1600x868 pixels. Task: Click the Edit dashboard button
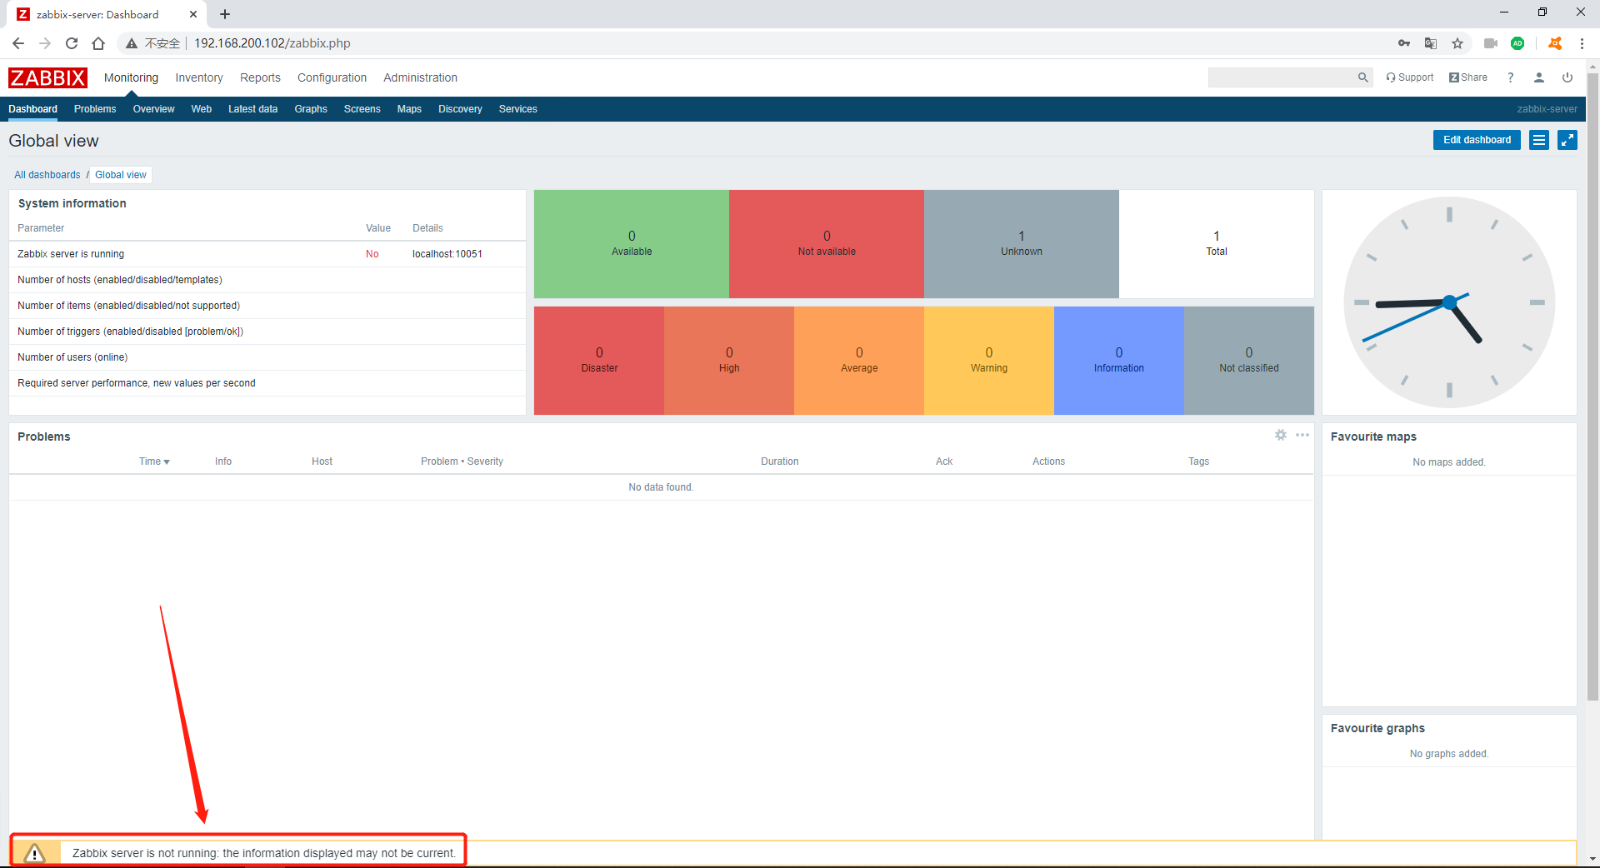click(x=1477, y=140)
